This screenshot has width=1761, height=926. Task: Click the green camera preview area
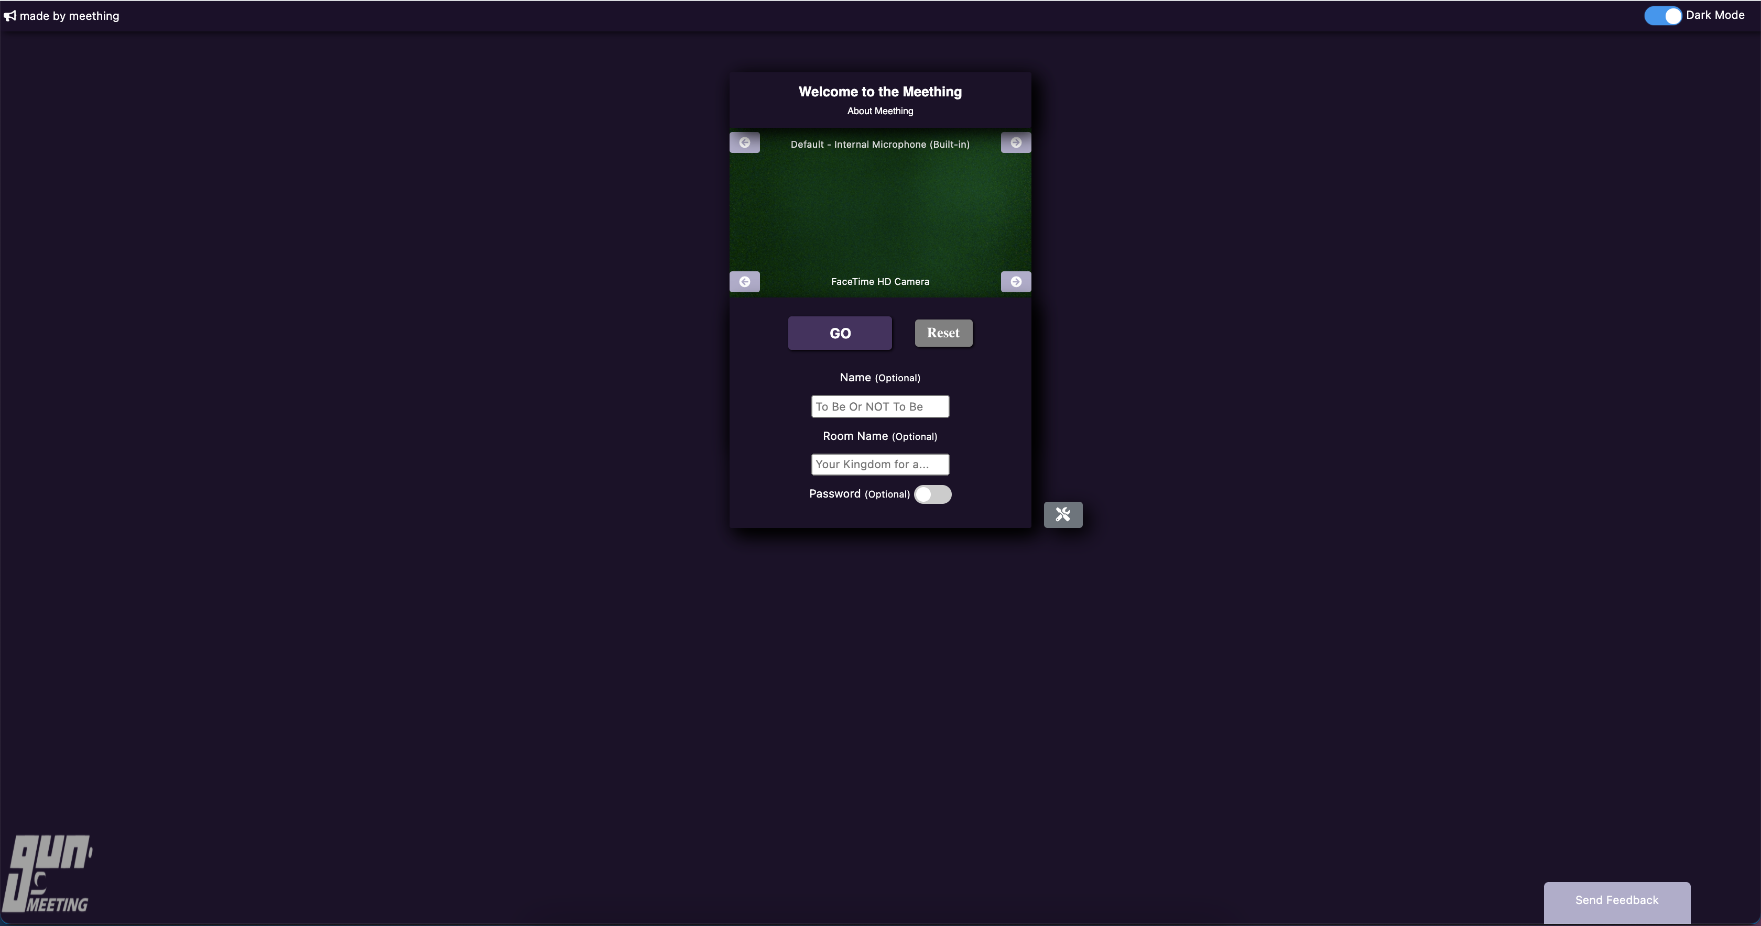(880, 213)
